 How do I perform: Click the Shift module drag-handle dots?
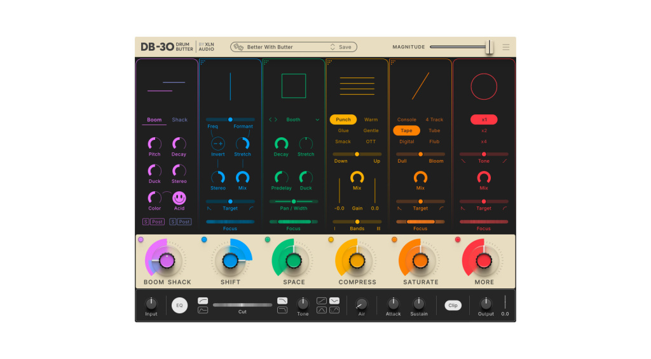[203, 62]
